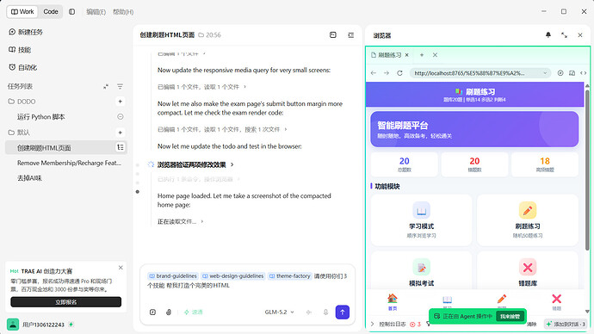Open the 学习模式 module card

421,220
